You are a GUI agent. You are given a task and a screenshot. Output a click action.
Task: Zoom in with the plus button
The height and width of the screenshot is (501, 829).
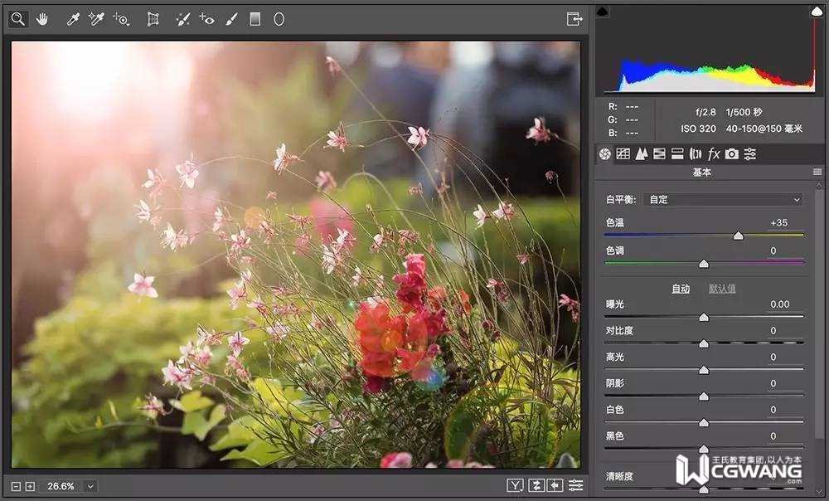(30, 486)
